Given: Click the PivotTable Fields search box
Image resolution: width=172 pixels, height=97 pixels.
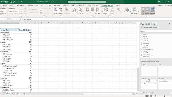Looking at the screenshot, I should [156, 31].
